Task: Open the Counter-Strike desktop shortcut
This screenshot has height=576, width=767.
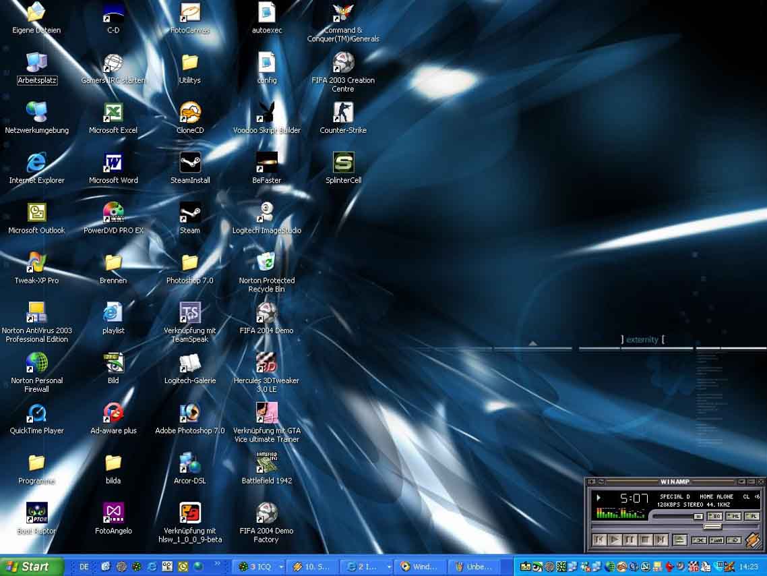Action: click(343, 118)
